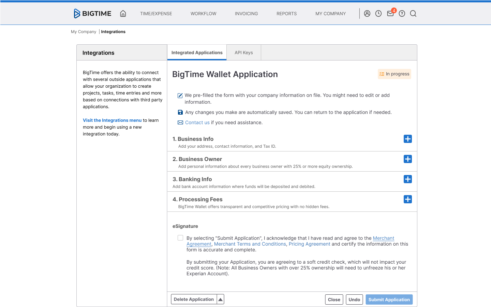Select the Integrated Applications tab
This screenshot has height=307, width=491.
pos(197,53)
